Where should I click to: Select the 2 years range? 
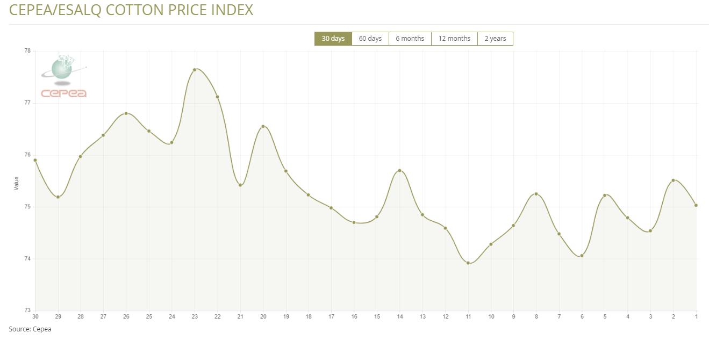tap(495, 39)
